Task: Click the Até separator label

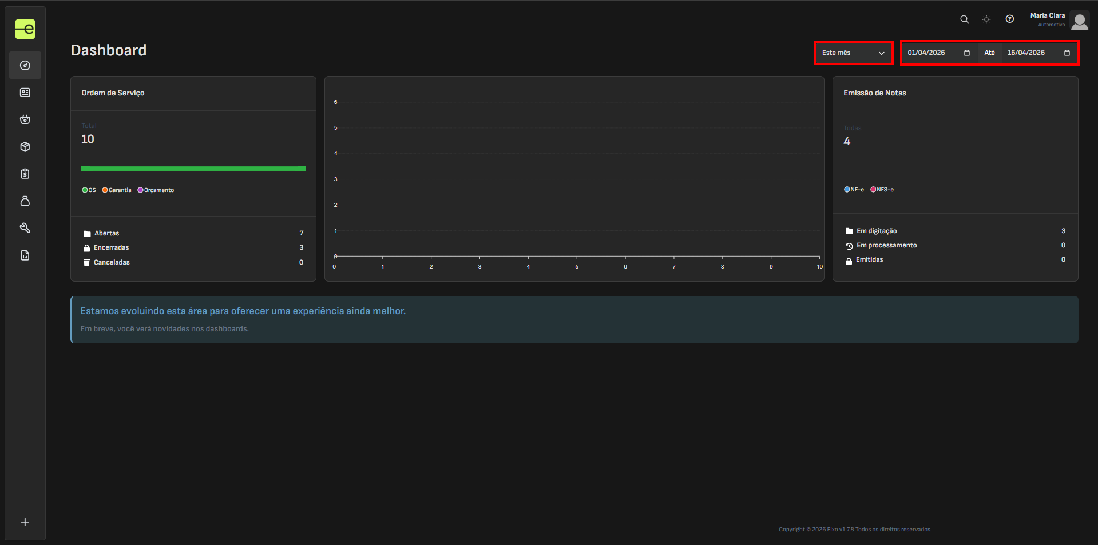Action: coord(990,53)
